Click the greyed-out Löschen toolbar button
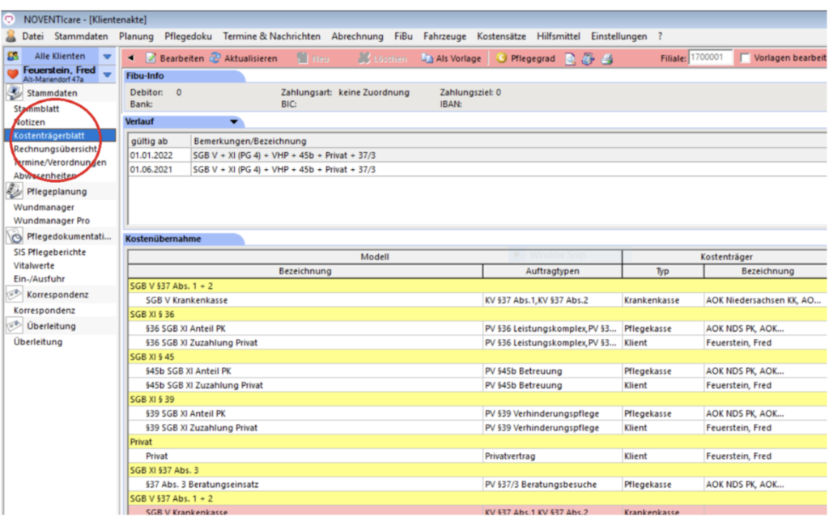The image size is (829, 517). pos(382,59)
